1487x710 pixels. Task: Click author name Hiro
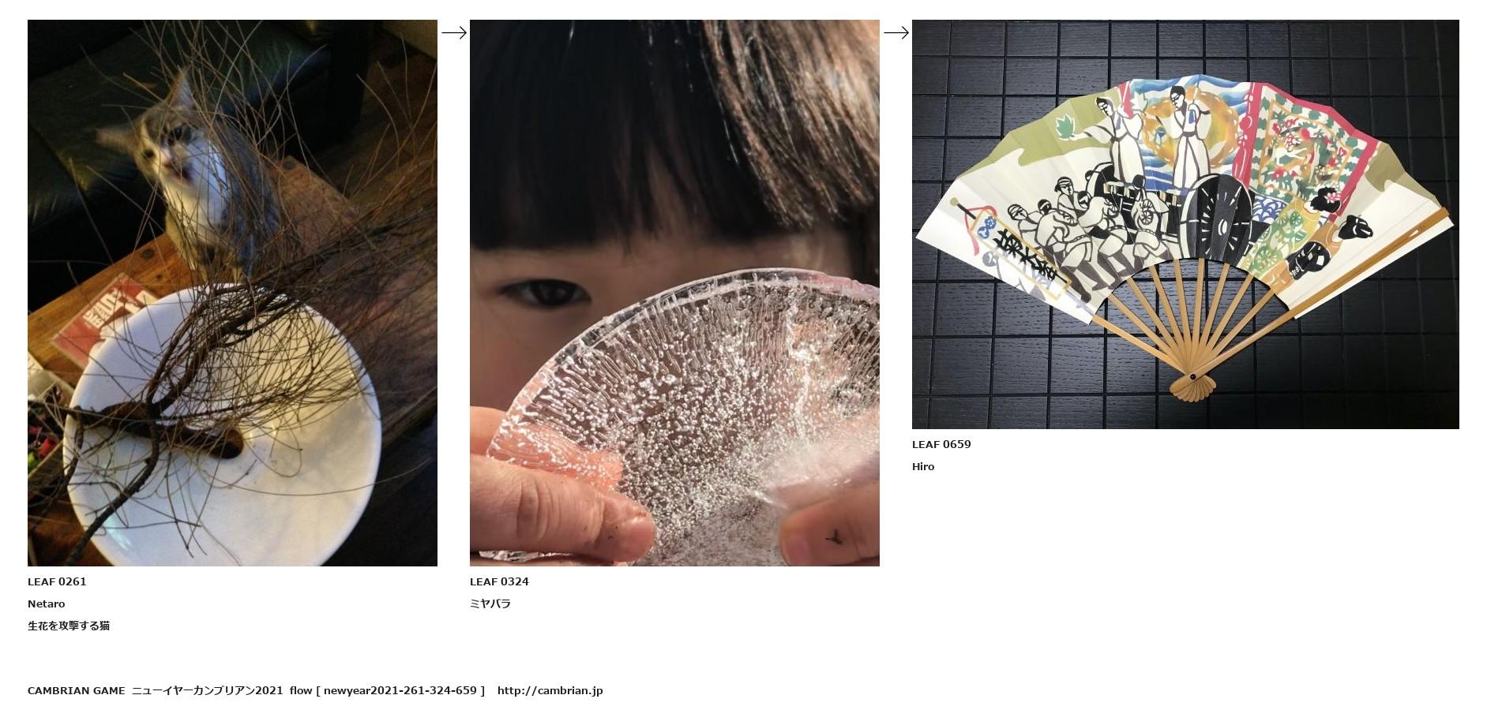point(923,466)
